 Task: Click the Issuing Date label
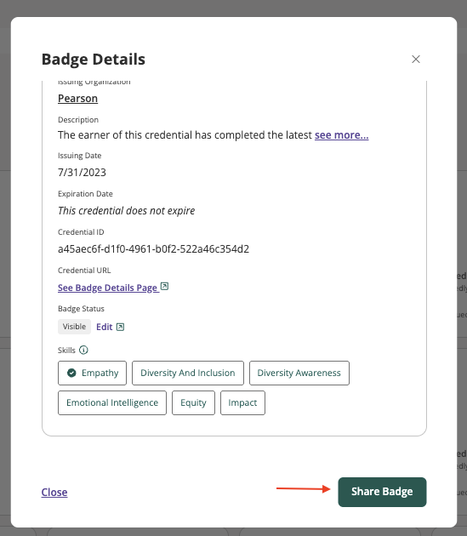pyautogui.click(x=80, y=156)
